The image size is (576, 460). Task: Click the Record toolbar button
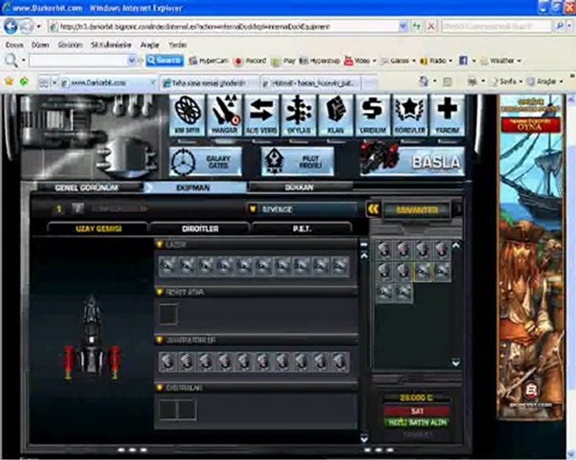coord(250,61)
